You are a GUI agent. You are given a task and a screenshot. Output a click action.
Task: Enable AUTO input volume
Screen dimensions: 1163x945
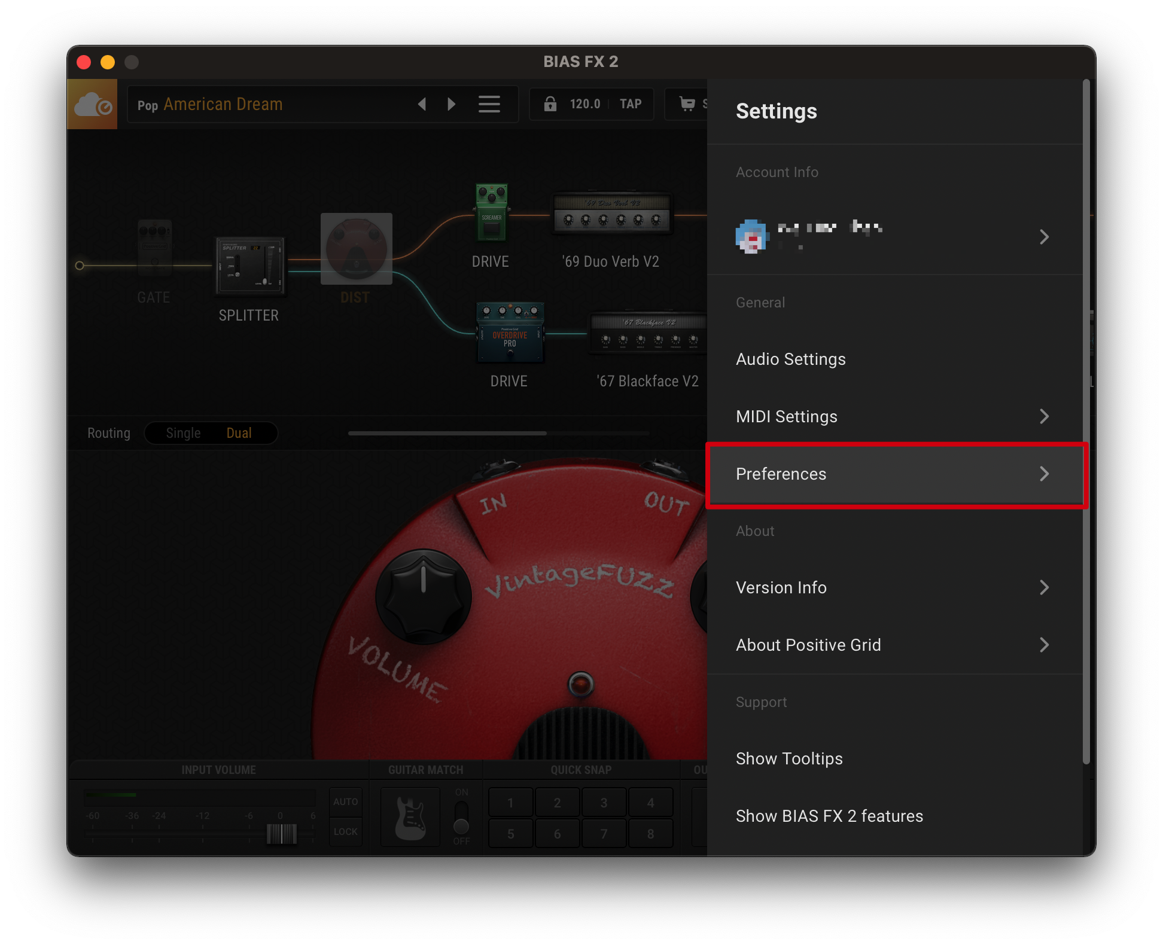point(346,802)
